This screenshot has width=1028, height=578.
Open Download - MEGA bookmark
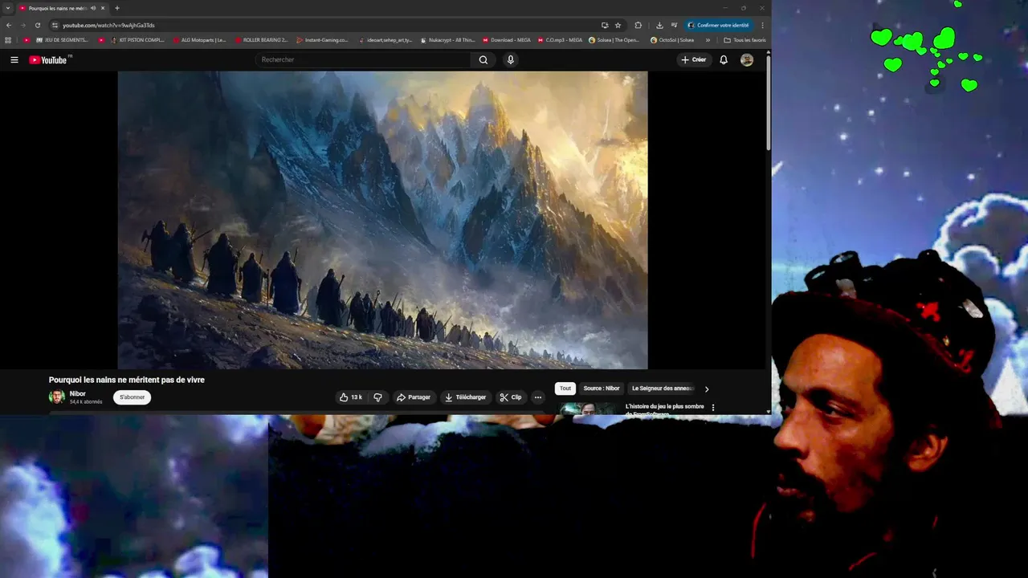click(x=506, y=40)
